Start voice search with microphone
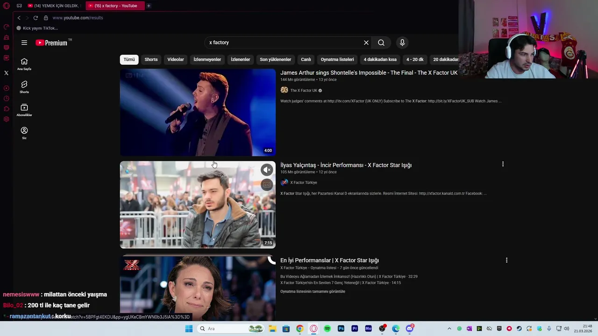 tap(402, 42)
